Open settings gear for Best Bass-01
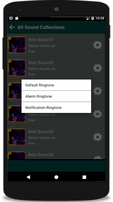Screen dimensions: 113x202 click(98, 45)
